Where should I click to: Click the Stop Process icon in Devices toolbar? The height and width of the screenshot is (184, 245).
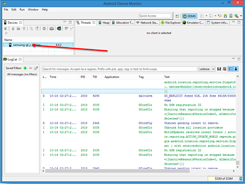point(44,29)
